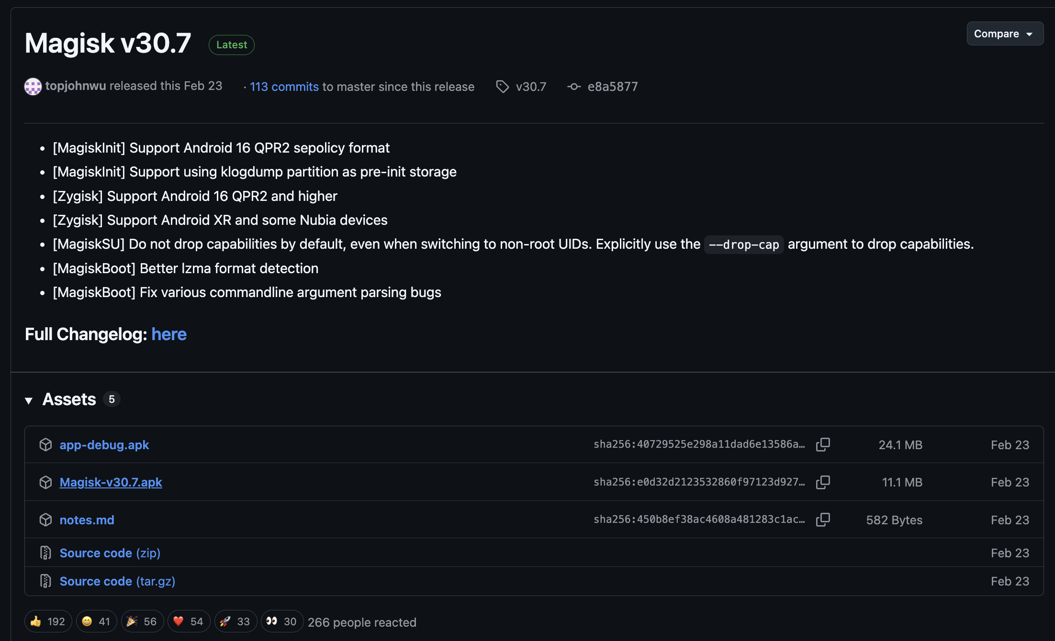
Task: Download Magisk-v30.7.apk
Action: click(111, 482)
